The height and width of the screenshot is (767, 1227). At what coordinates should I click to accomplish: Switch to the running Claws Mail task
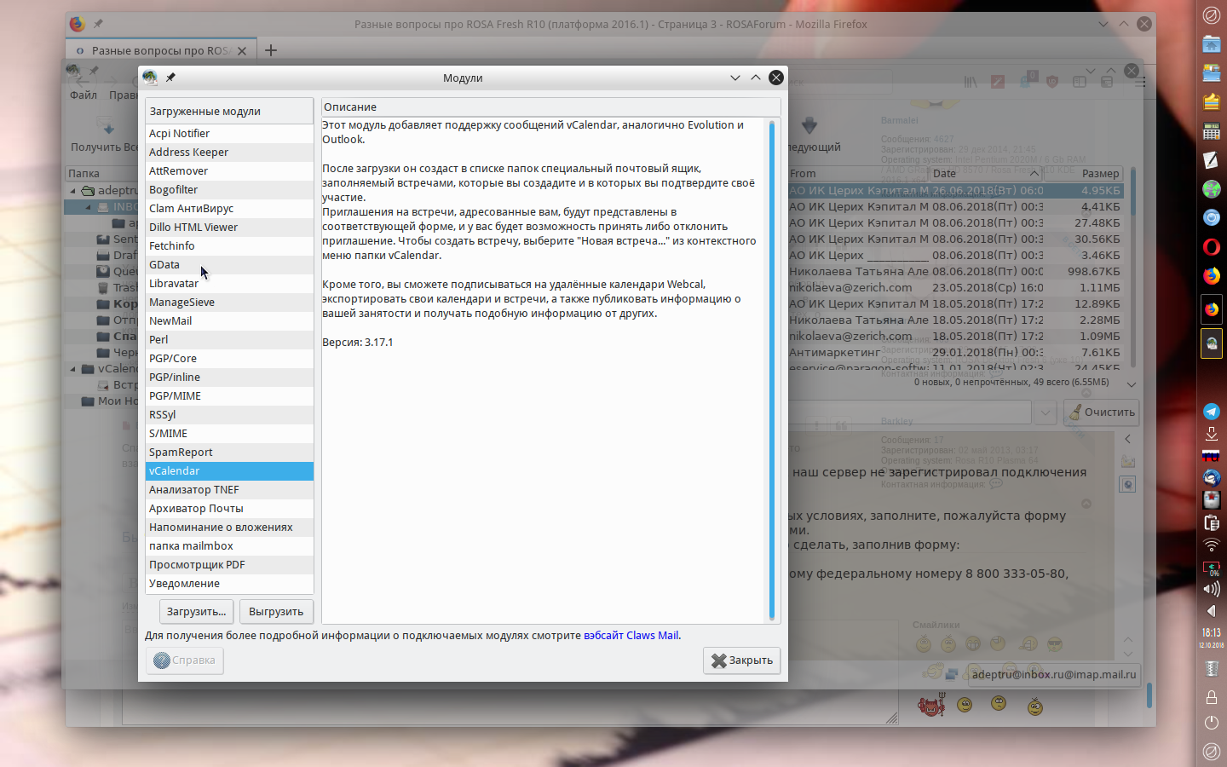click(x=1211, y=343)
